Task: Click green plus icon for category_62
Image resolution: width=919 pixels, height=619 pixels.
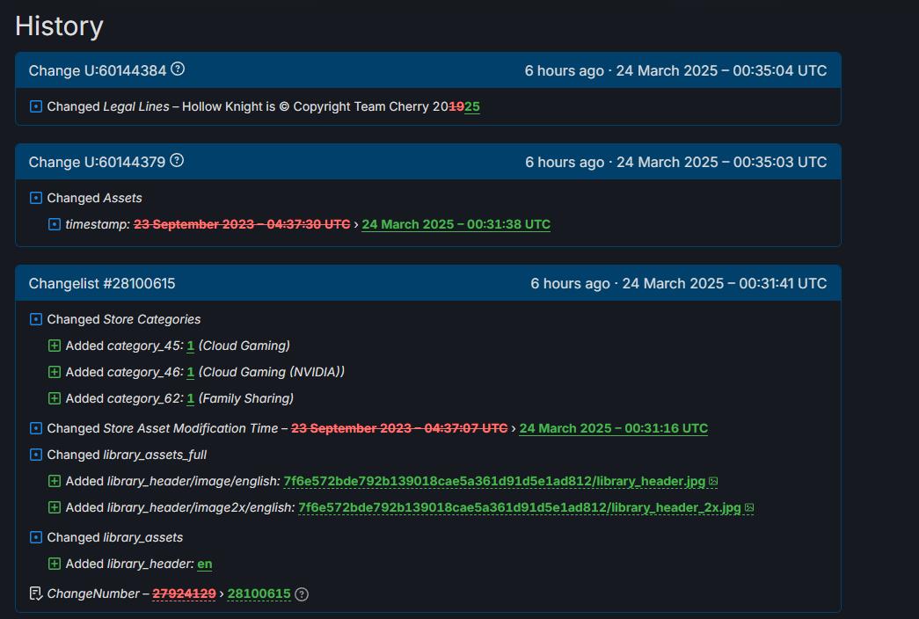Action: point(55,398)
